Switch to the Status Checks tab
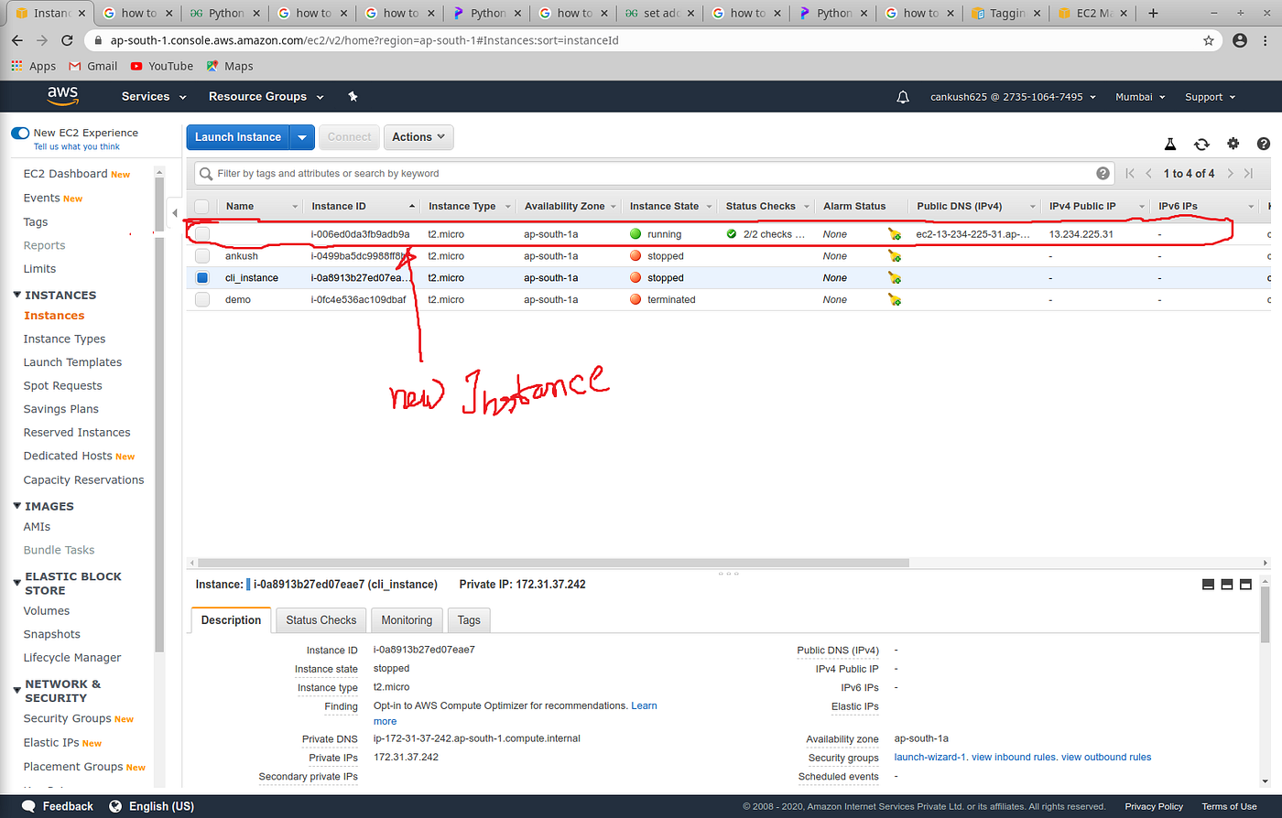 click(x=320, y=620)
